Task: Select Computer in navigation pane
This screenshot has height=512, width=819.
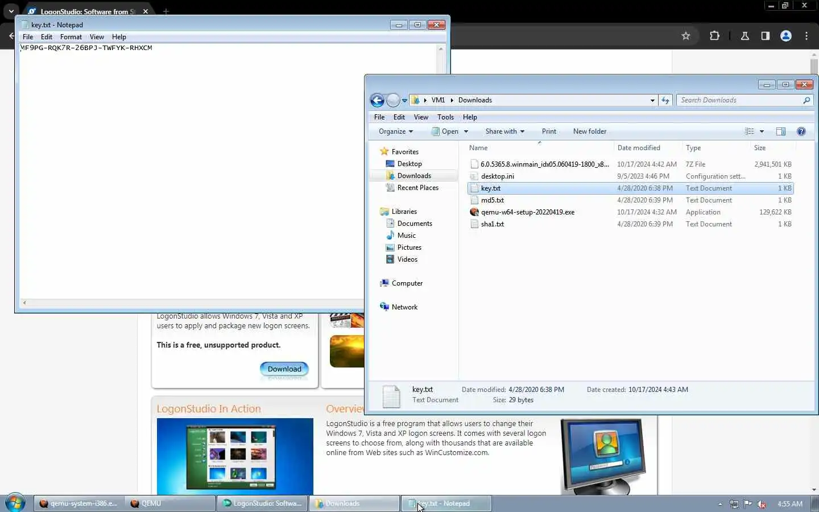Action: point(407,283)
